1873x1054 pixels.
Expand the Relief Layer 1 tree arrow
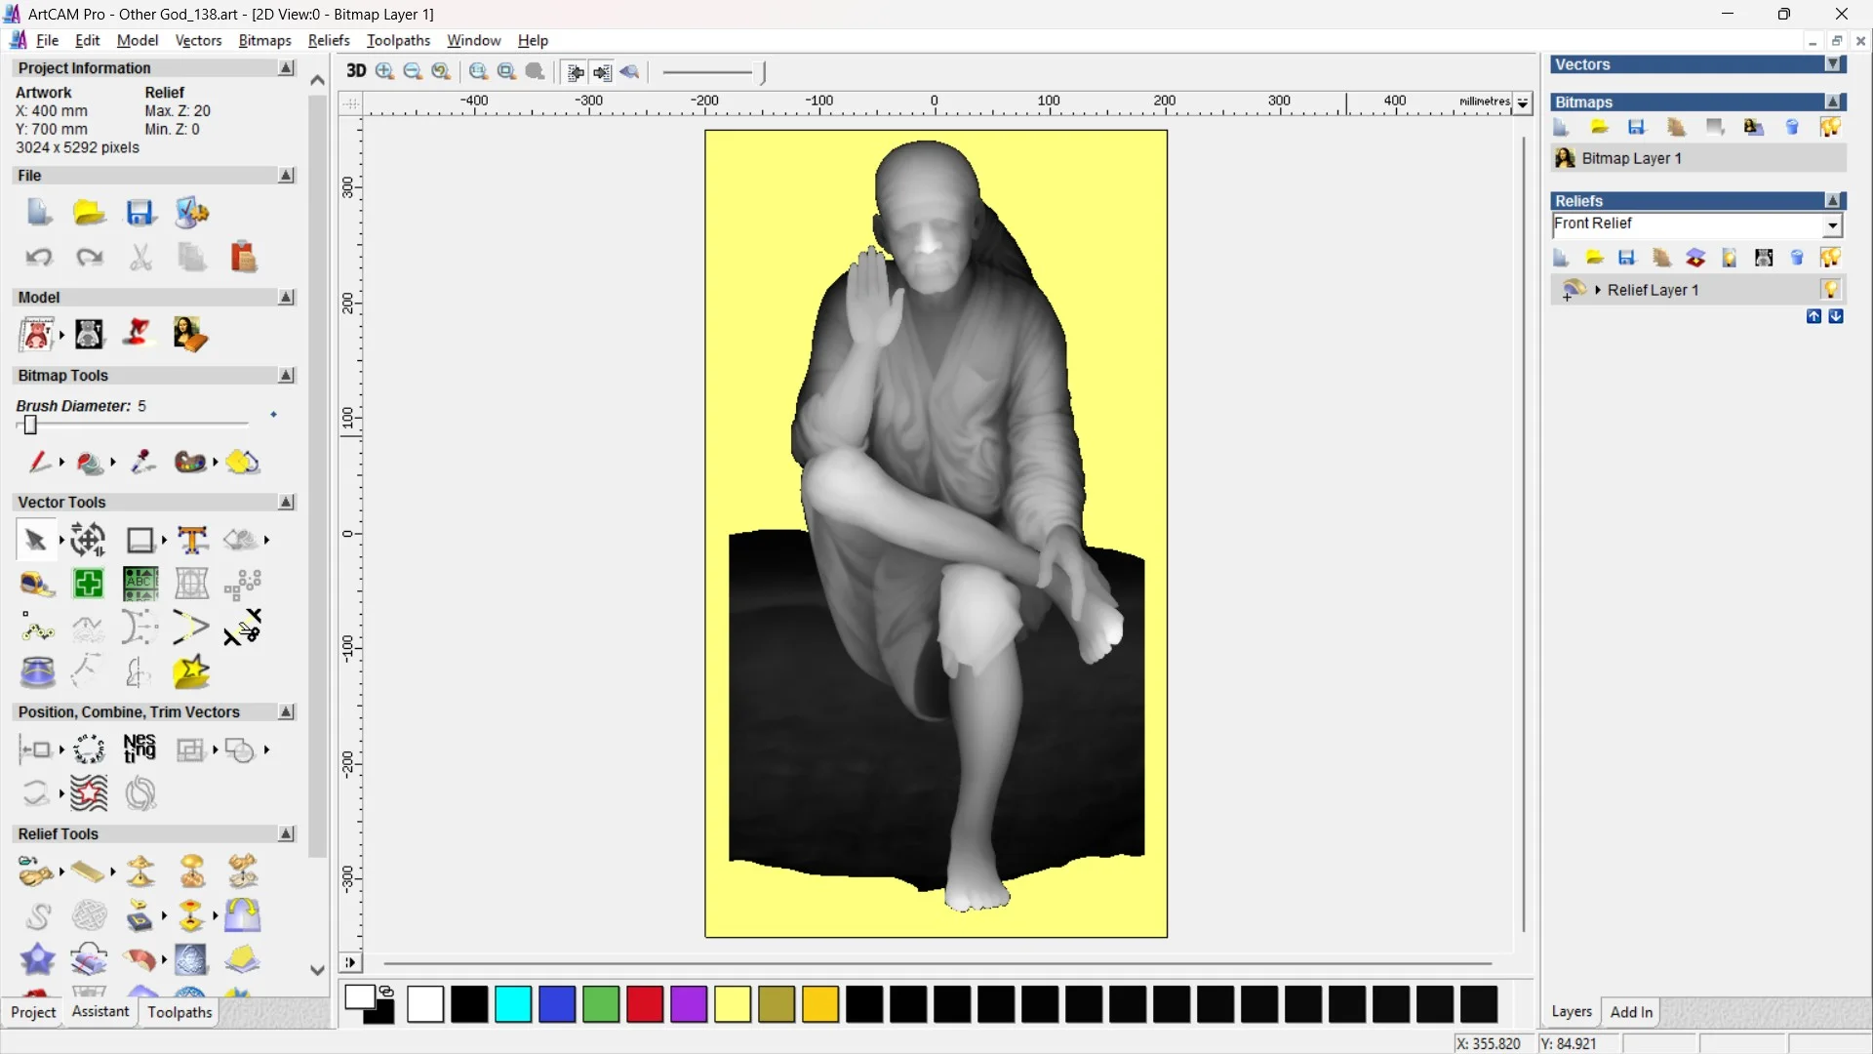[1598, 290]
